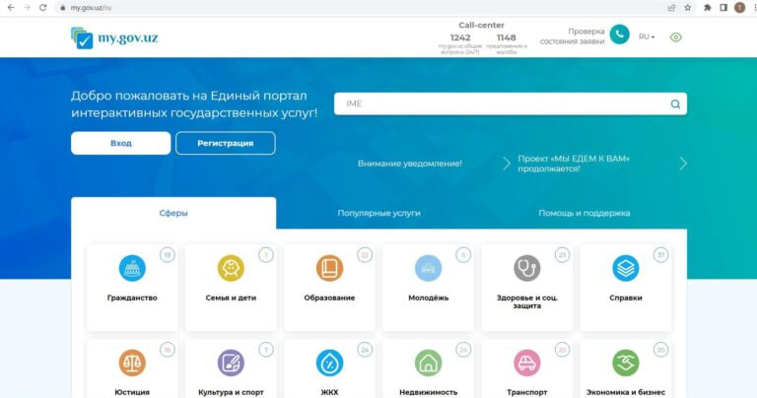Open the Справки layers icon

pos(626,268)
